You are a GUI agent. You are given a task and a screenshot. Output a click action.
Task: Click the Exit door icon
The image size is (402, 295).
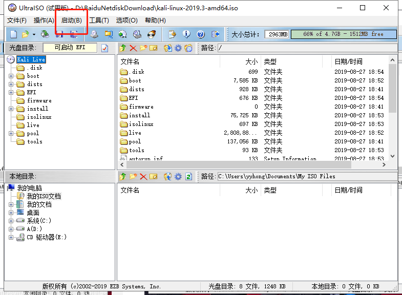point(215,34)
